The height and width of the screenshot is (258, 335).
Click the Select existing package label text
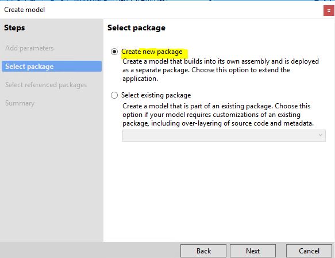[156, 95]
